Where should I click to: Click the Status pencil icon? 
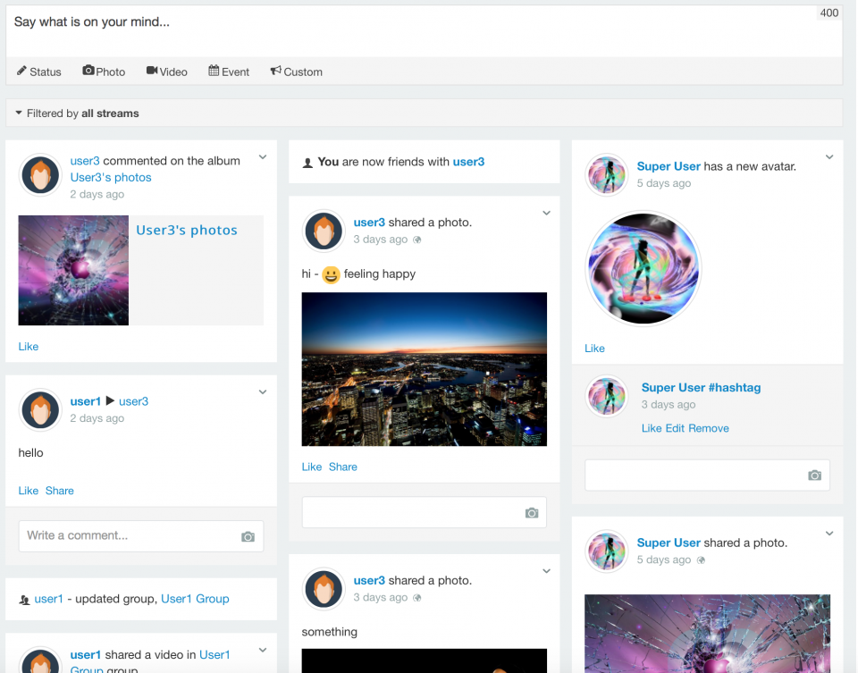click(21, 72)
